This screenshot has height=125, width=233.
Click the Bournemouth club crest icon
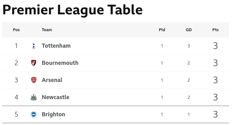click(34, 63)
